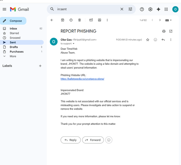Image resolution: width=181 pixels, height=165 pixels.
Task: Mark the message as unread
Action: click(x=91, y=20)
